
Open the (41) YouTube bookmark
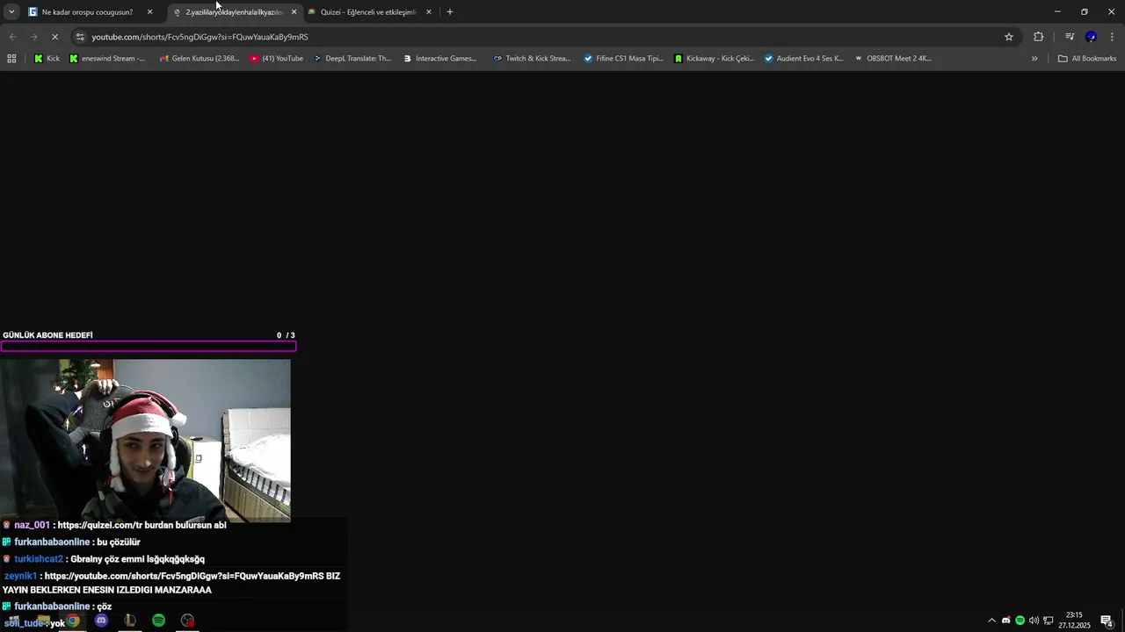point(276,59)
